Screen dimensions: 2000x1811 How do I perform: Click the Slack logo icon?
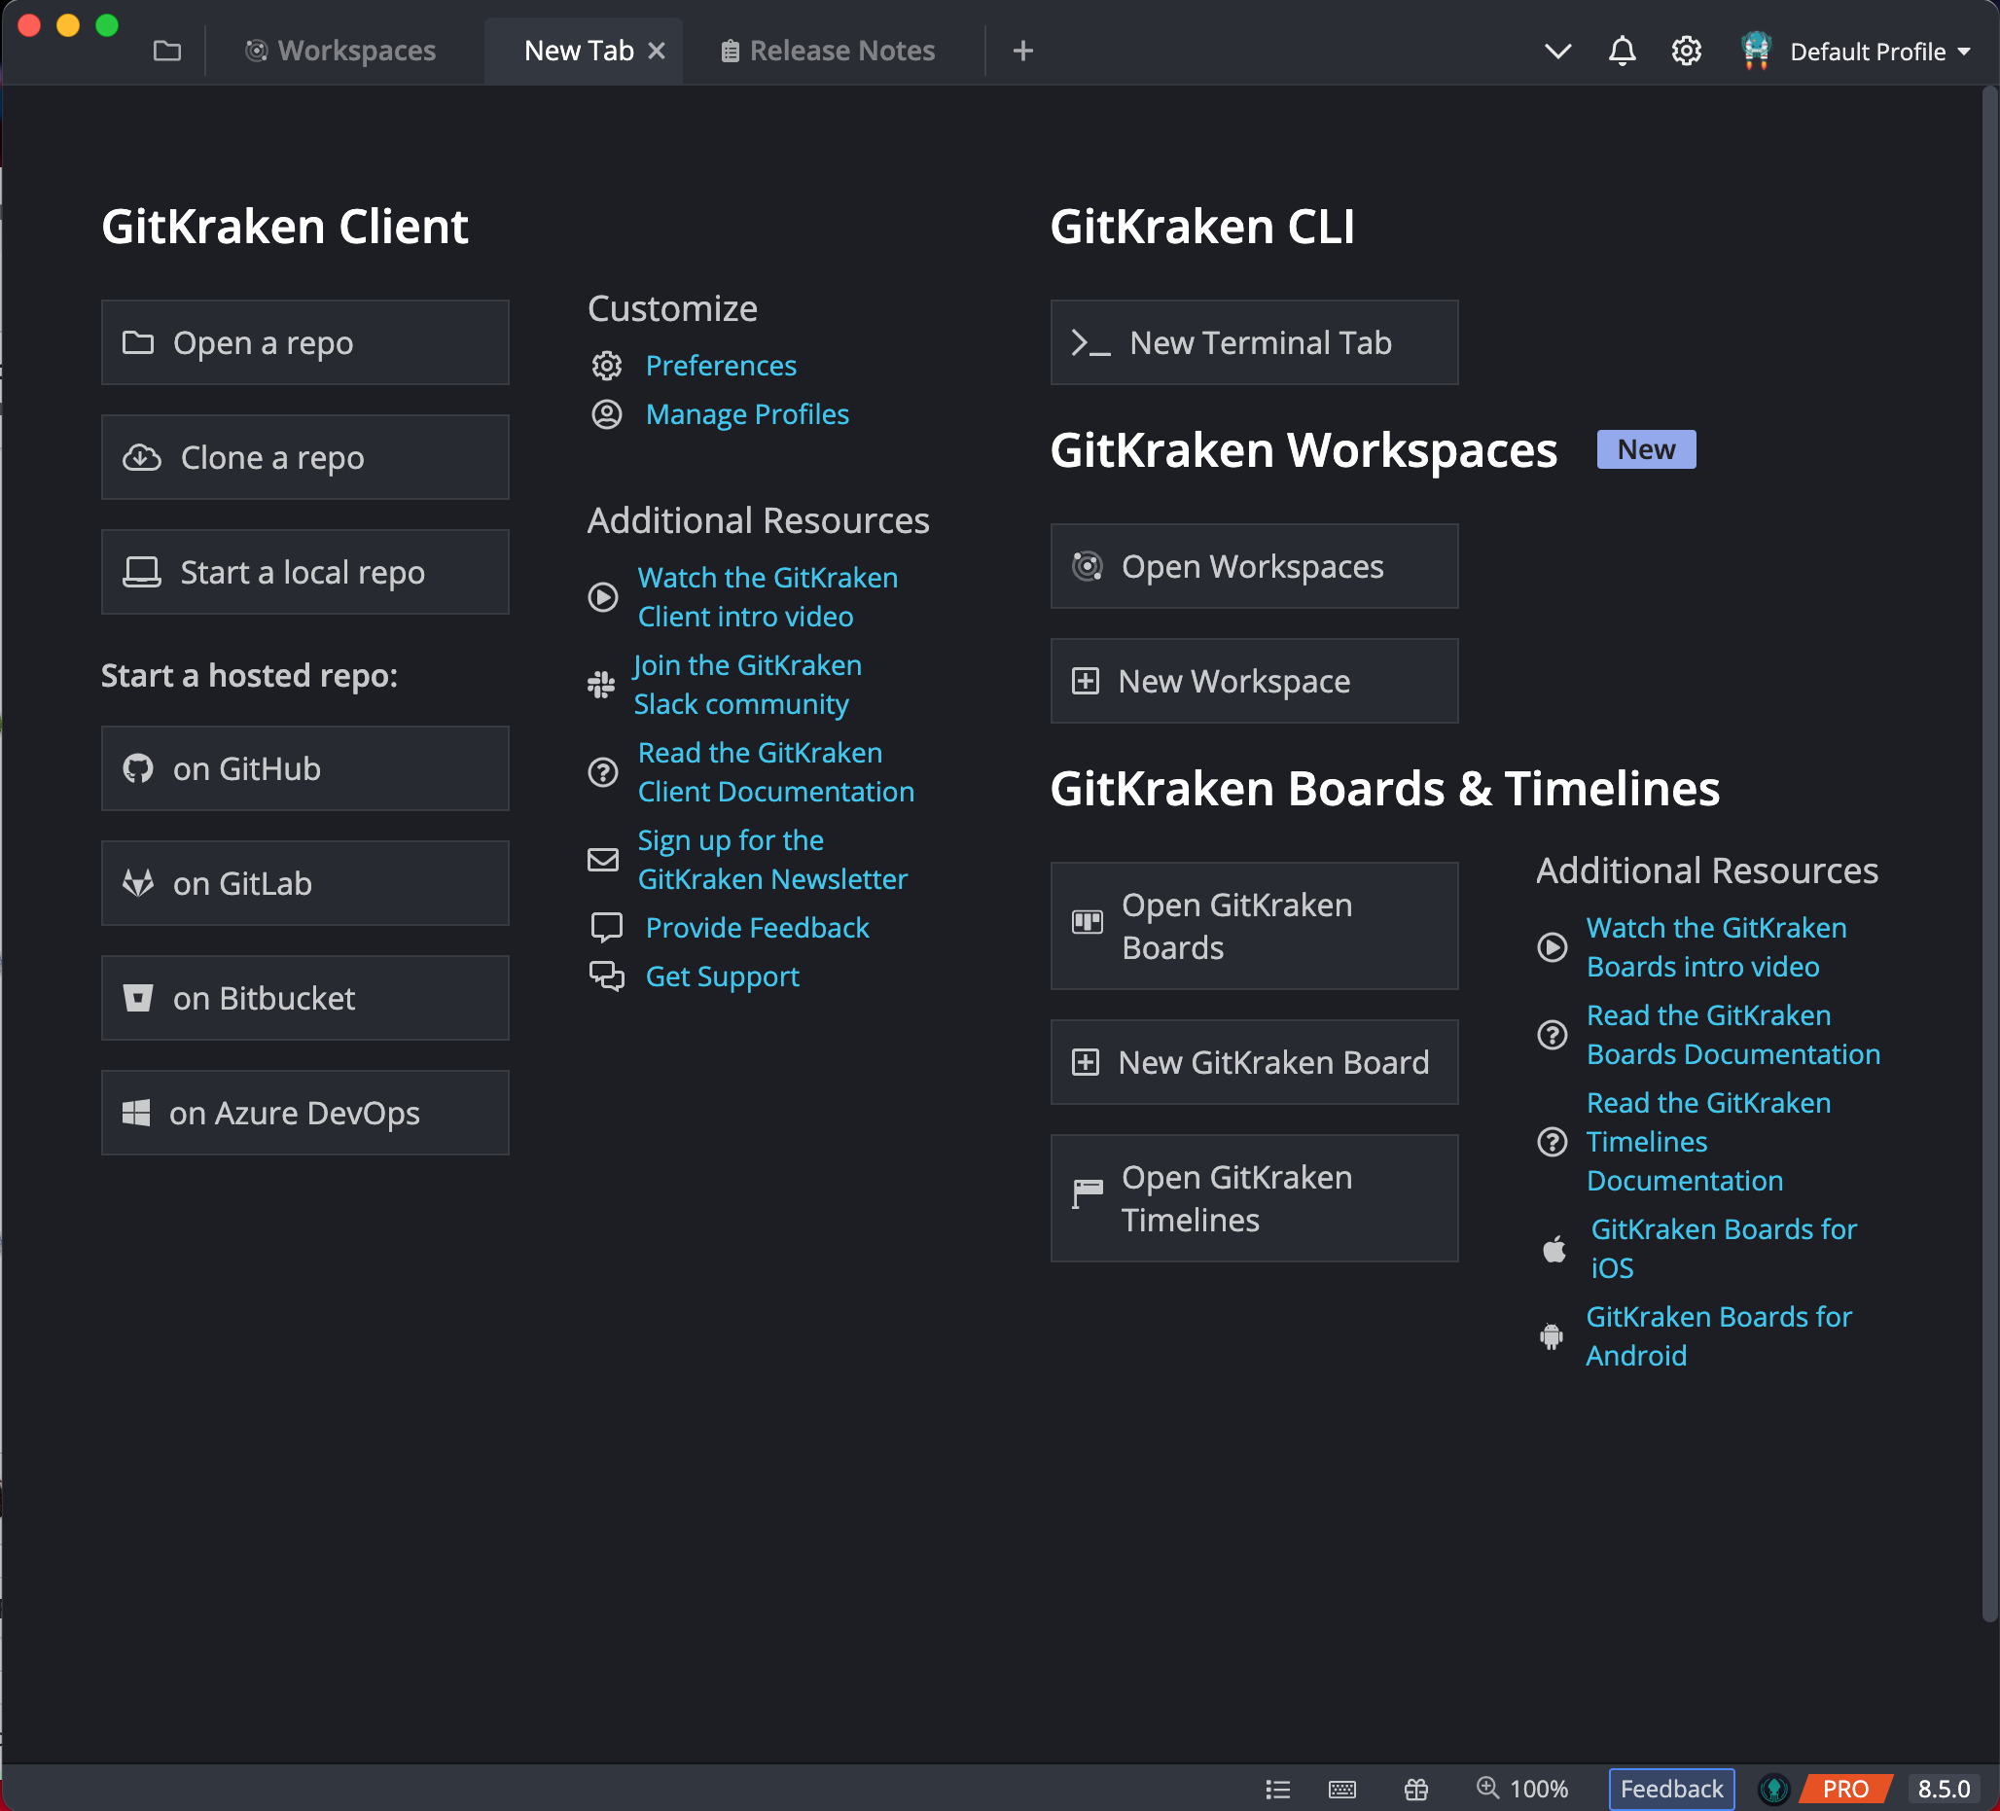[600, 685]
